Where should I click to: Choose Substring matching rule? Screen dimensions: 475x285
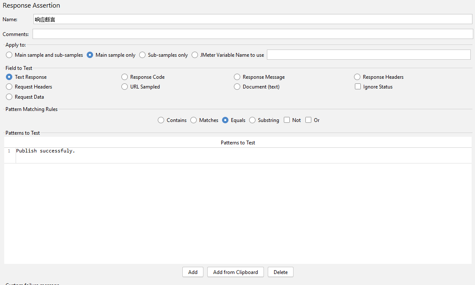(253, 120)
